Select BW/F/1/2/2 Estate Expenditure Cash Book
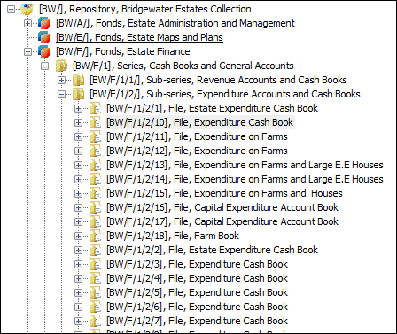The image size is (397, 334). [212, 250]
